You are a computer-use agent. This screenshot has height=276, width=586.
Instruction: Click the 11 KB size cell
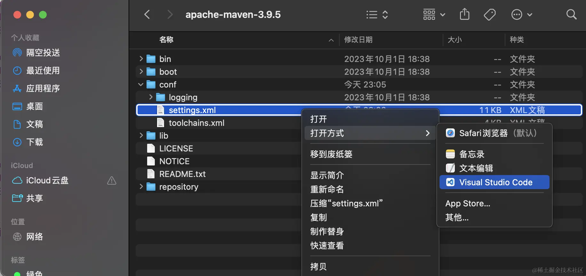point(490,110)
